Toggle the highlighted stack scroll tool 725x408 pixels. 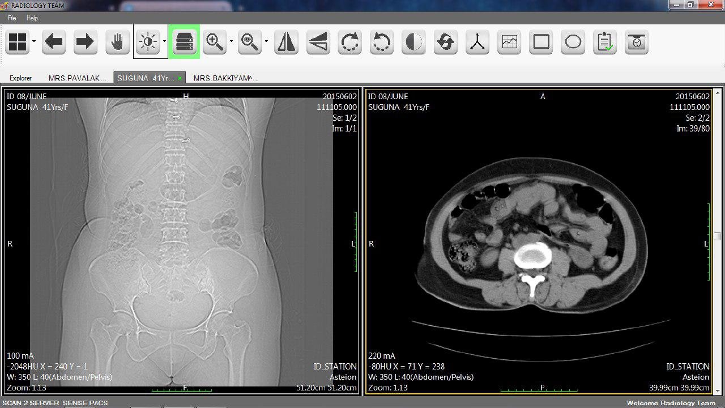click(x=184, y=42)
